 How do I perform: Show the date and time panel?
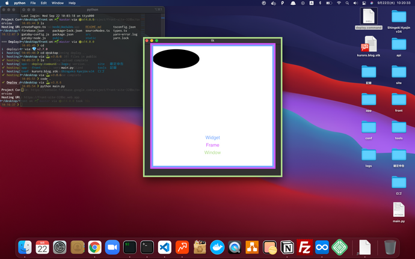pos(394,3)
